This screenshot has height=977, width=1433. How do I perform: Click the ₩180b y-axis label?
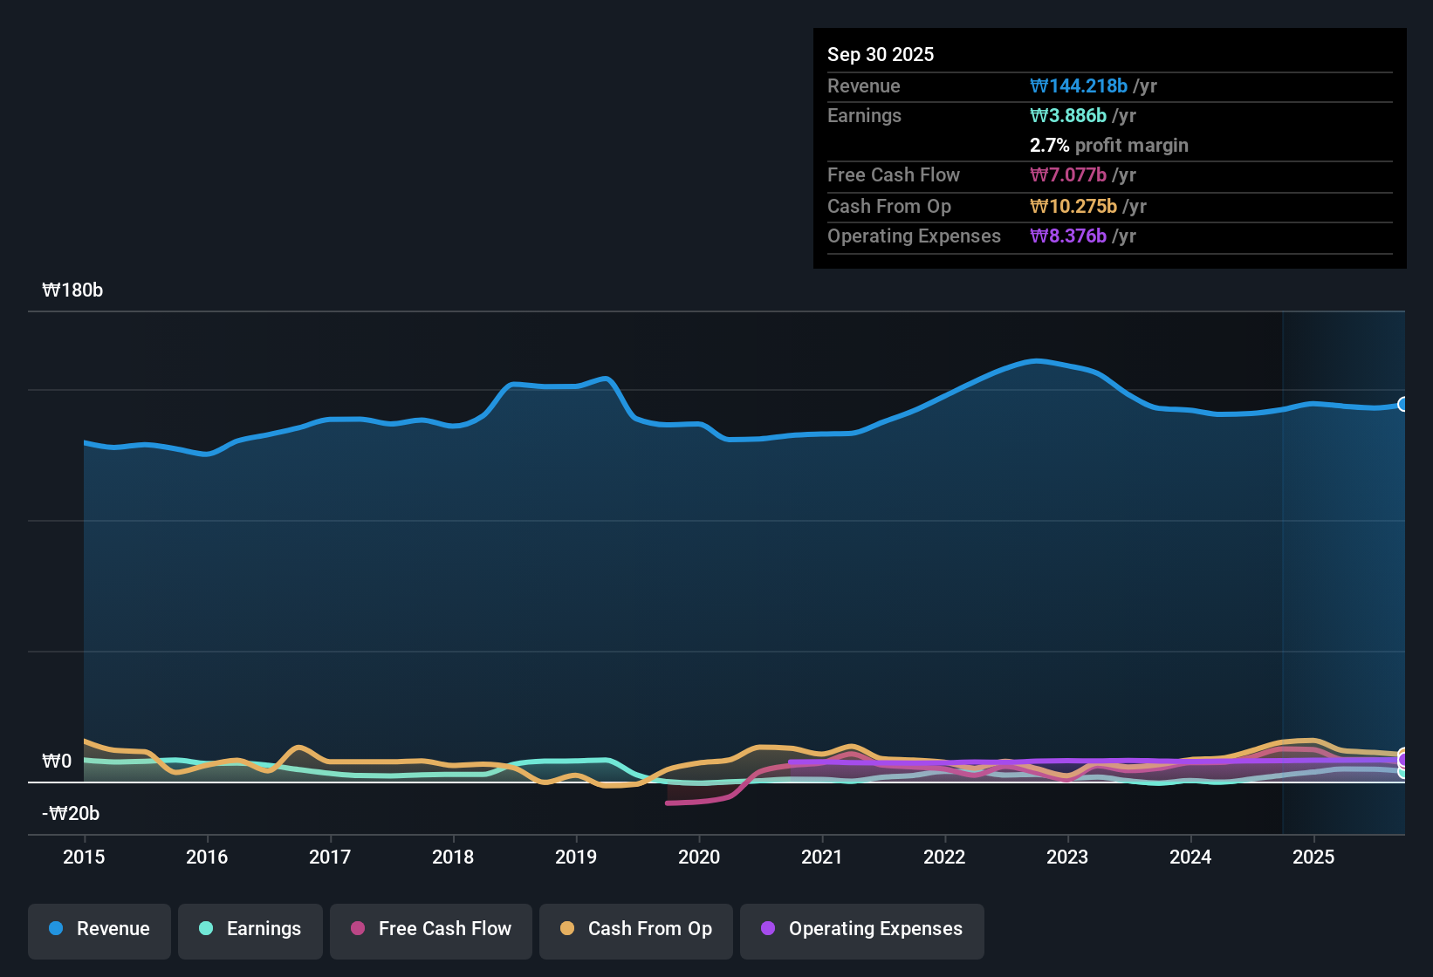click(x=72, y=290)
